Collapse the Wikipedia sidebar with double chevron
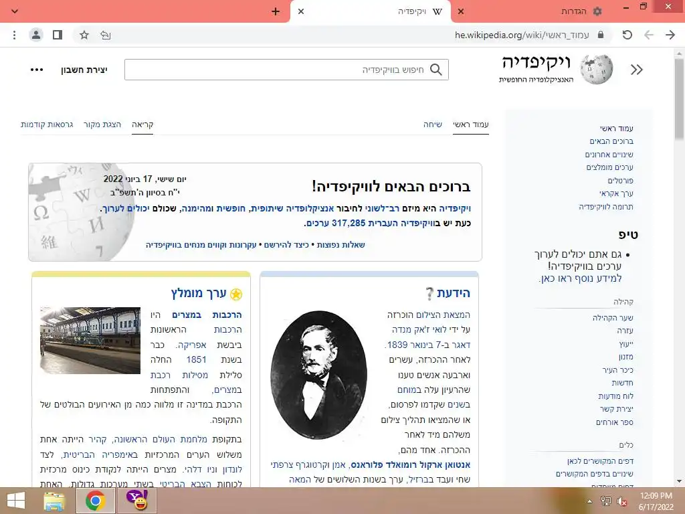 click(x=637, y=70)
